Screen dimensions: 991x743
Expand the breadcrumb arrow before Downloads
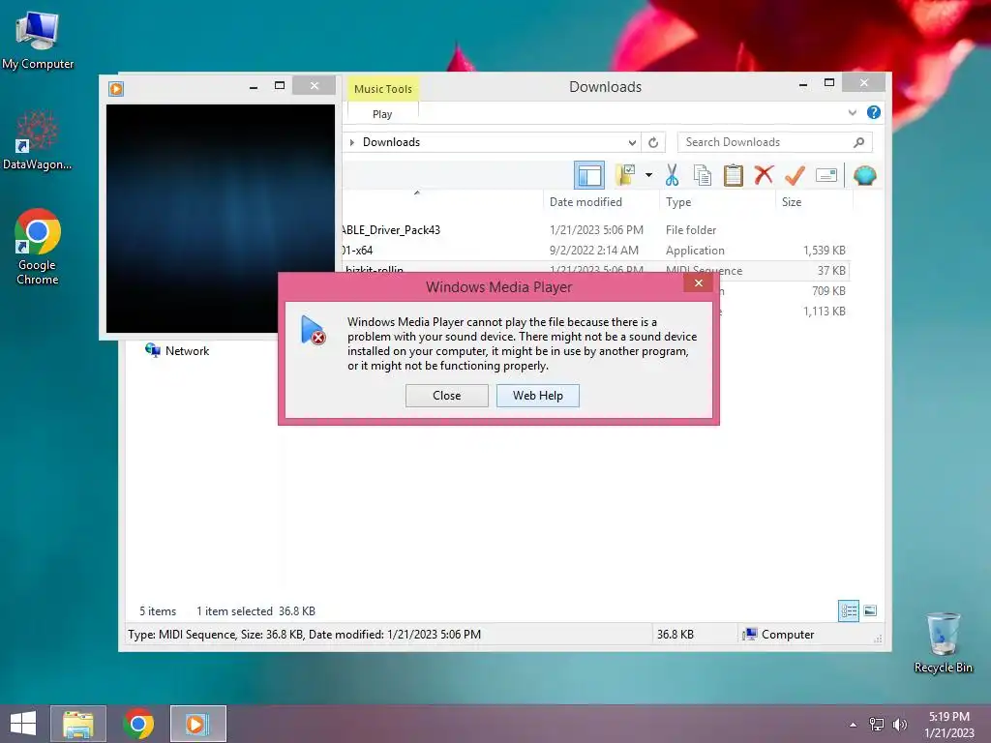[352, 142]
